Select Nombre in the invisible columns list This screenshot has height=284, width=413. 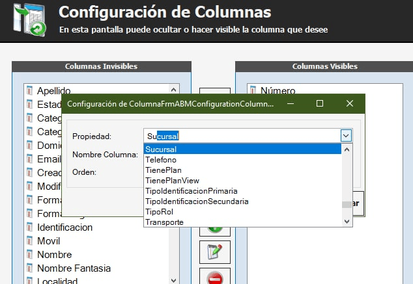coord(54,255)
